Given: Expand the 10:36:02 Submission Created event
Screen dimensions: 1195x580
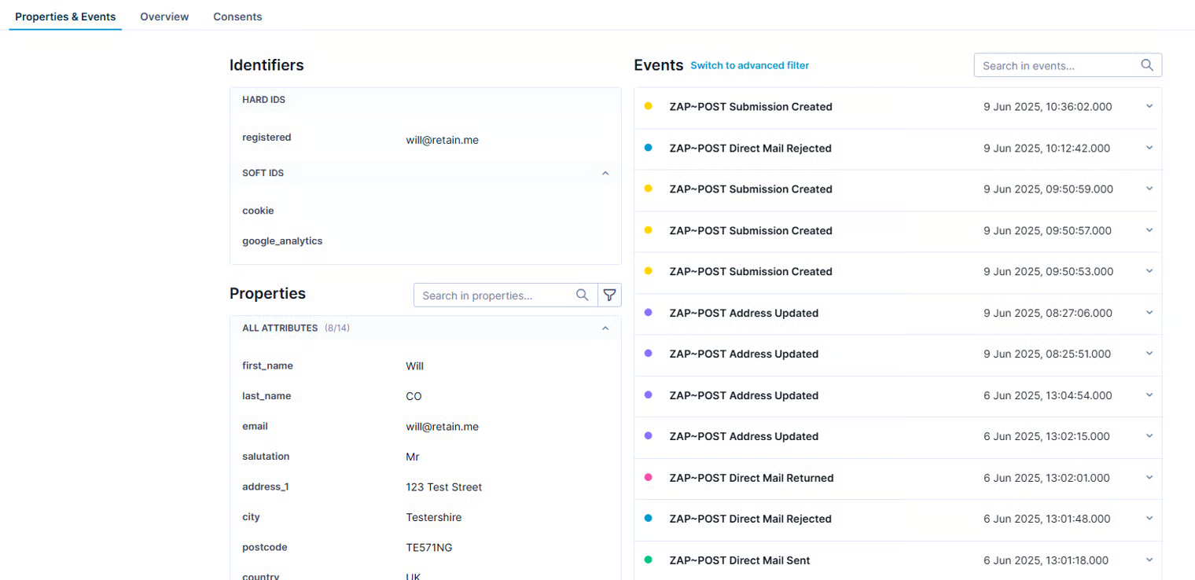Looking at the screenshot, I should click(x=1149, y=106).
